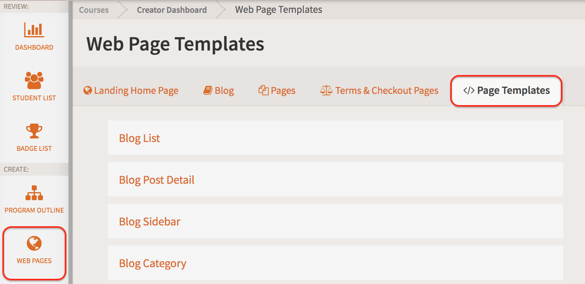Click code brackets icon on Page Templates
The image size is (585, 284).
click(x=469, y=91)
